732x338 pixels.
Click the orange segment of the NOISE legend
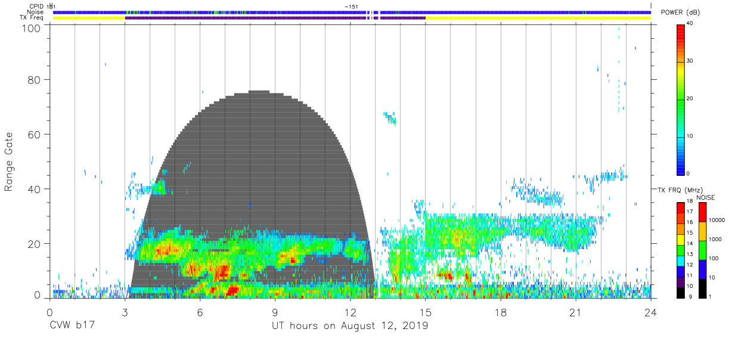point(703,231)
